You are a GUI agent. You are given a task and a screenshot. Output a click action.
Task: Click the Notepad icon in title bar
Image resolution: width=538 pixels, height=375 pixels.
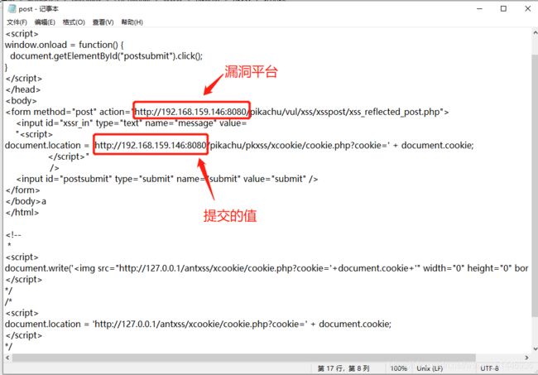click(x=12, y=8)
